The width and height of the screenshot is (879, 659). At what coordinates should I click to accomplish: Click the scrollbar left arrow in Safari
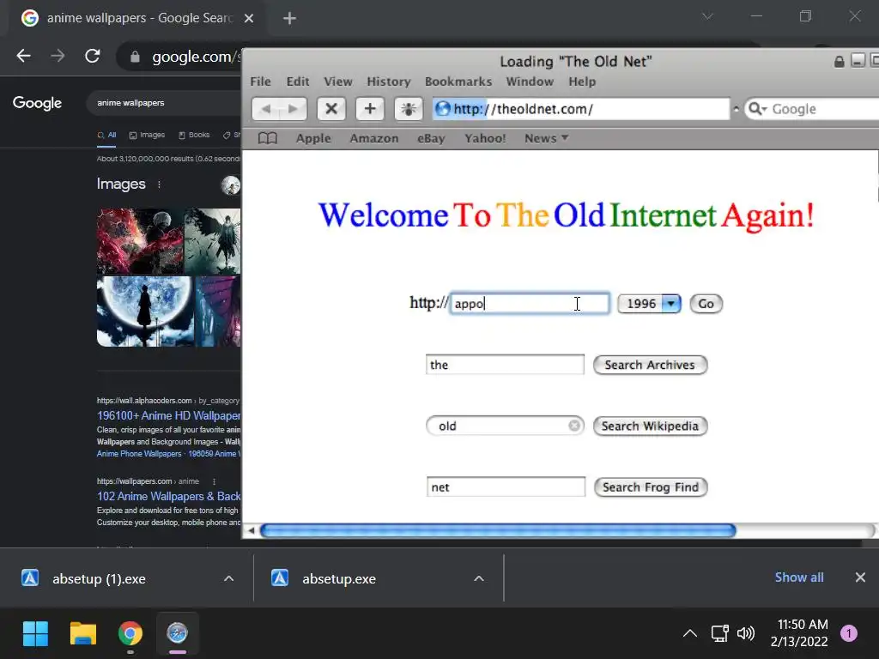point(252,530)
